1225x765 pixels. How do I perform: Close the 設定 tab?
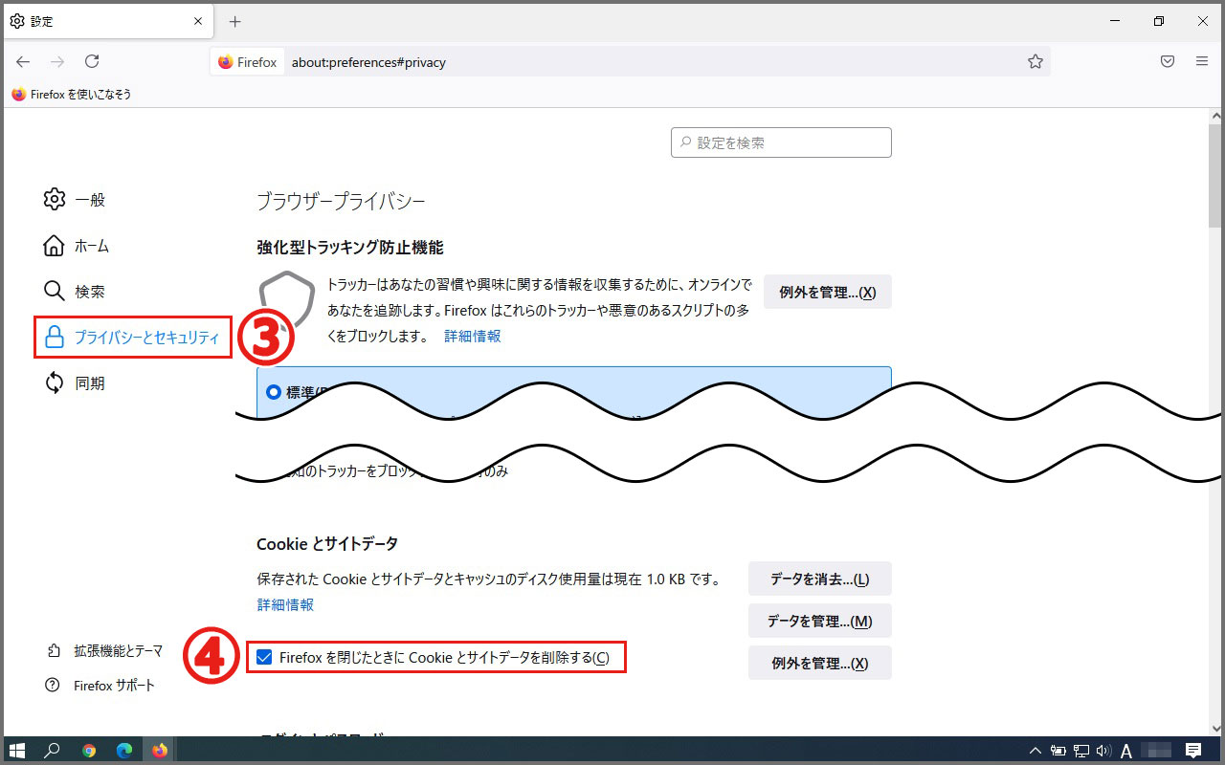tap(197, 21)
